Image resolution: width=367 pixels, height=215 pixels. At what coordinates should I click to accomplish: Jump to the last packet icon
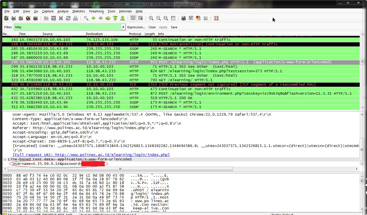tap(123, 18)
